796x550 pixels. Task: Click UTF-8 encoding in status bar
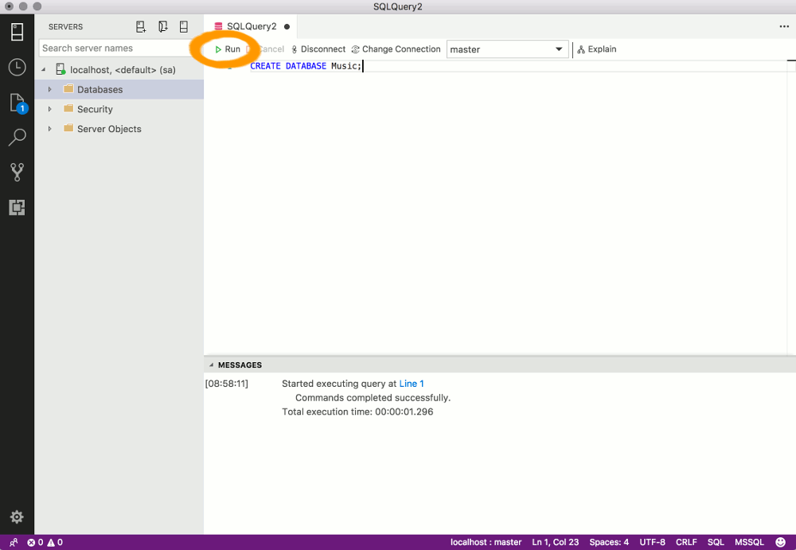(x=653, y=542)
